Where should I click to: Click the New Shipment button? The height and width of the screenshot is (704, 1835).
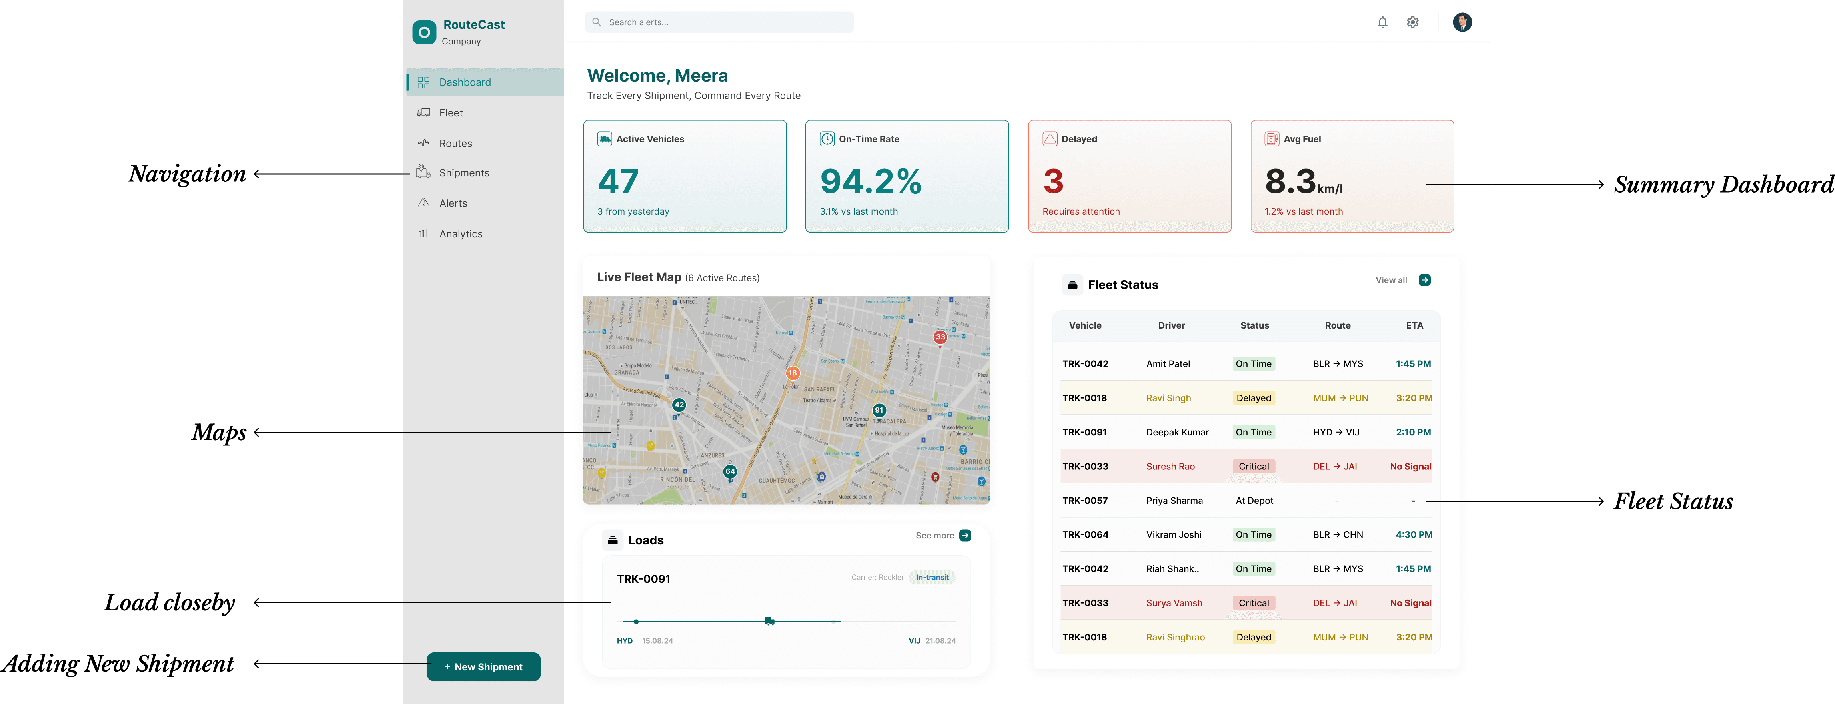pos(483,667)
